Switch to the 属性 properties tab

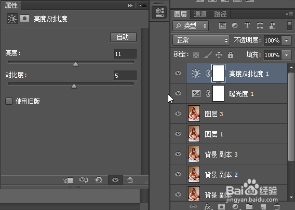click(11, 6)
